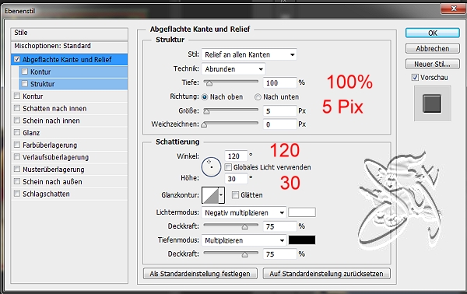Click the Lichtermodus Deckkraft field showing 75
This screenshot has height=294, width=467.
point(280,226)
